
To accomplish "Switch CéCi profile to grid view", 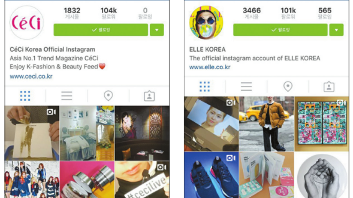I will [x=25, y=96].
